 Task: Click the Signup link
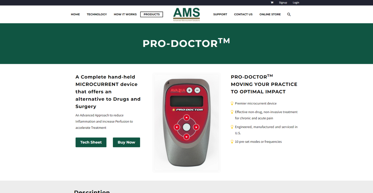[283, 3]
